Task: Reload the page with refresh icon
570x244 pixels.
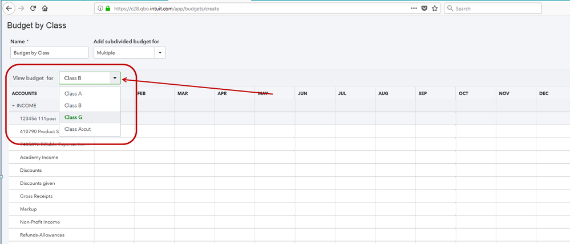Action: (33, 8)
